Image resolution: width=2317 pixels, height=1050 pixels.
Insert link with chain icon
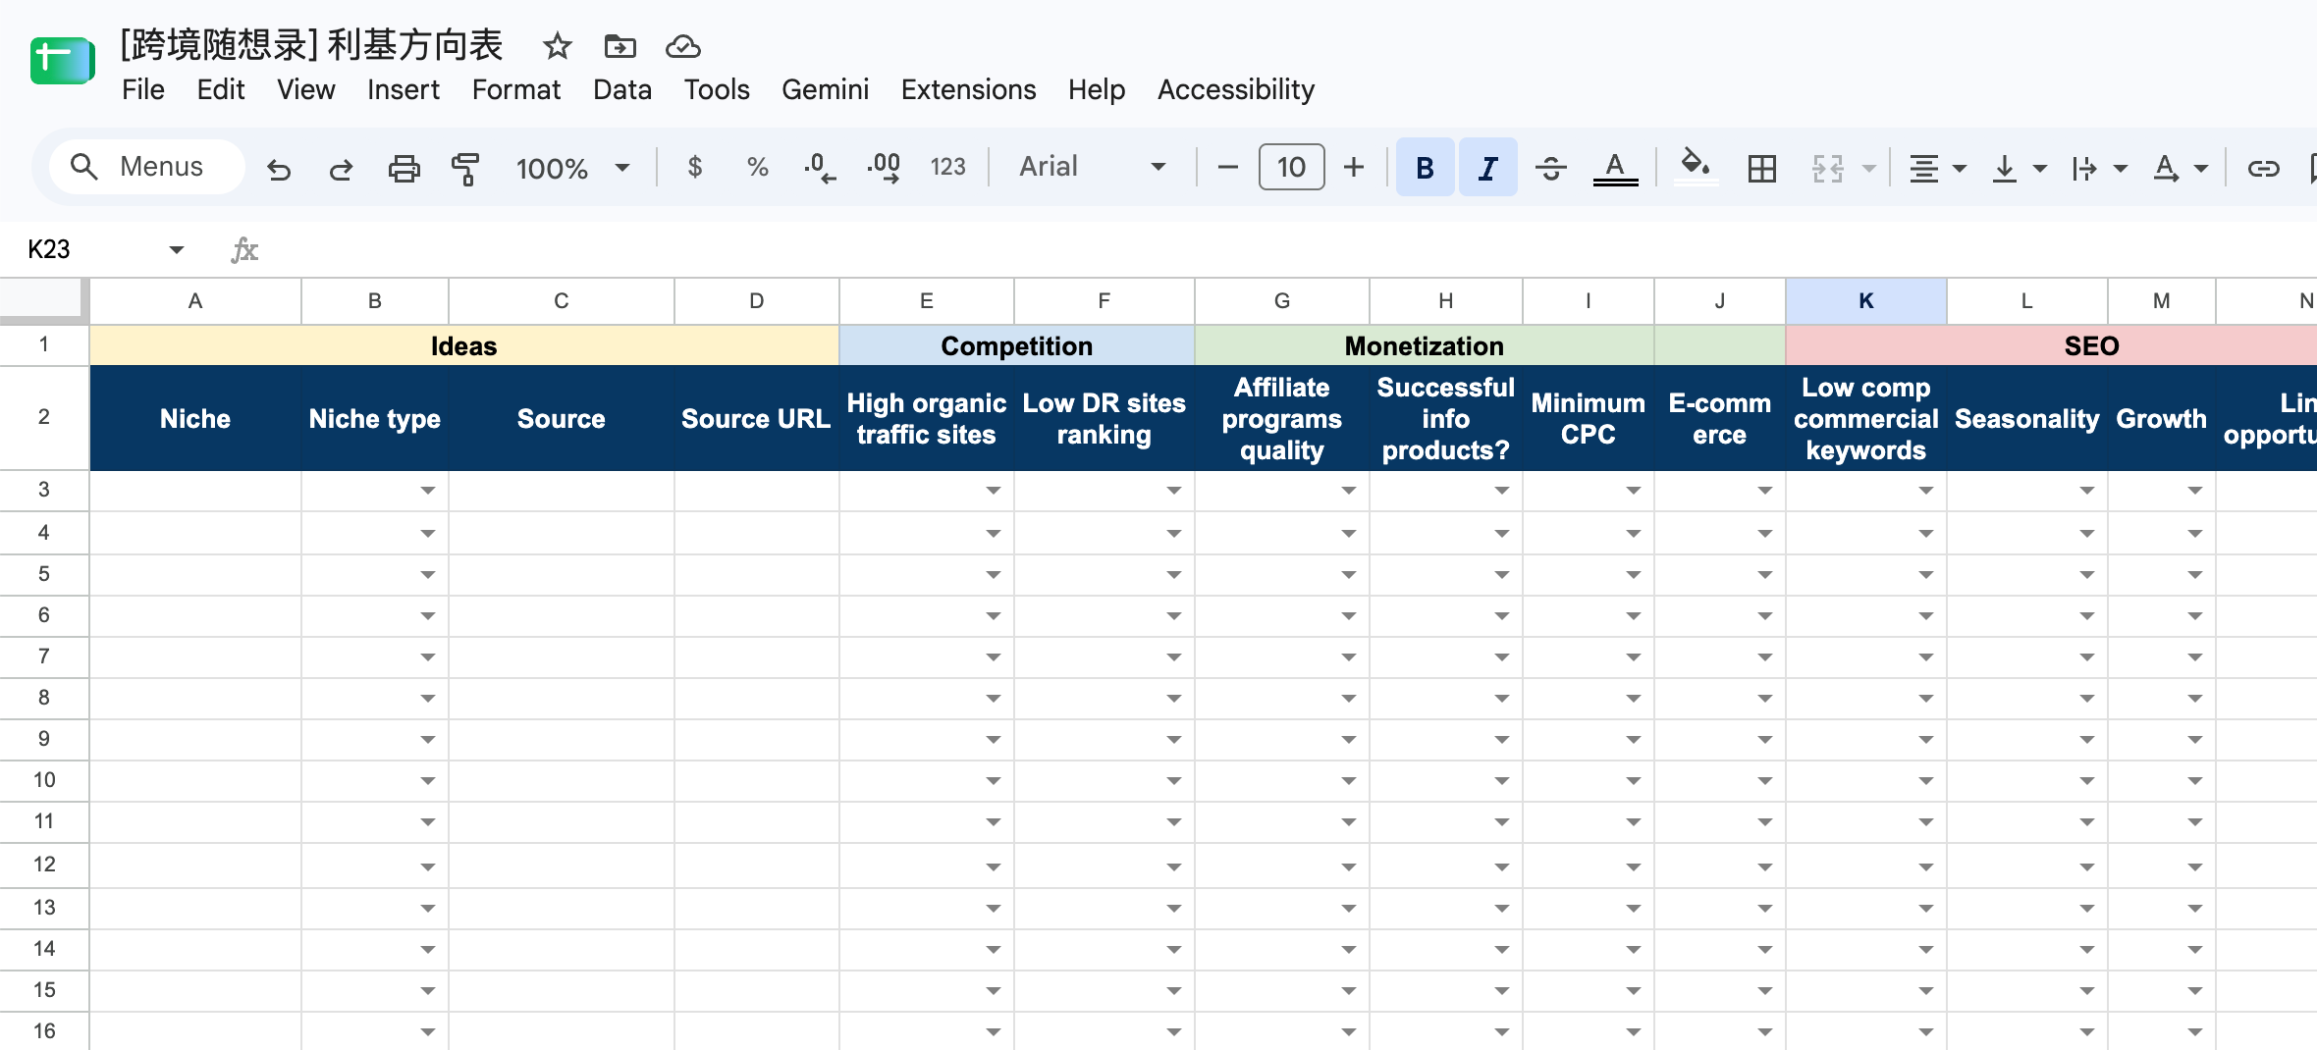tap(2263, 169)
